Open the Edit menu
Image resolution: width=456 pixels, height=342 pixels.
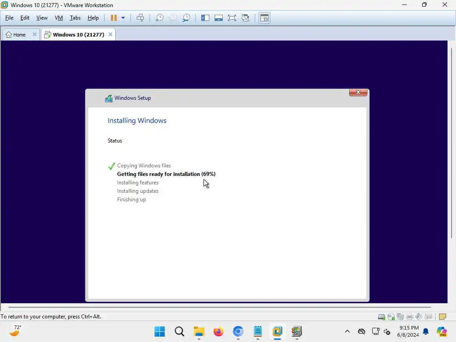click(x=25, y=18)
